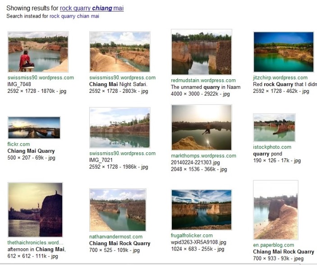Open the markthomps jumping person thumbnail
Image resolution: width=317 pixels, height=265 pixels.
(202, 128)
